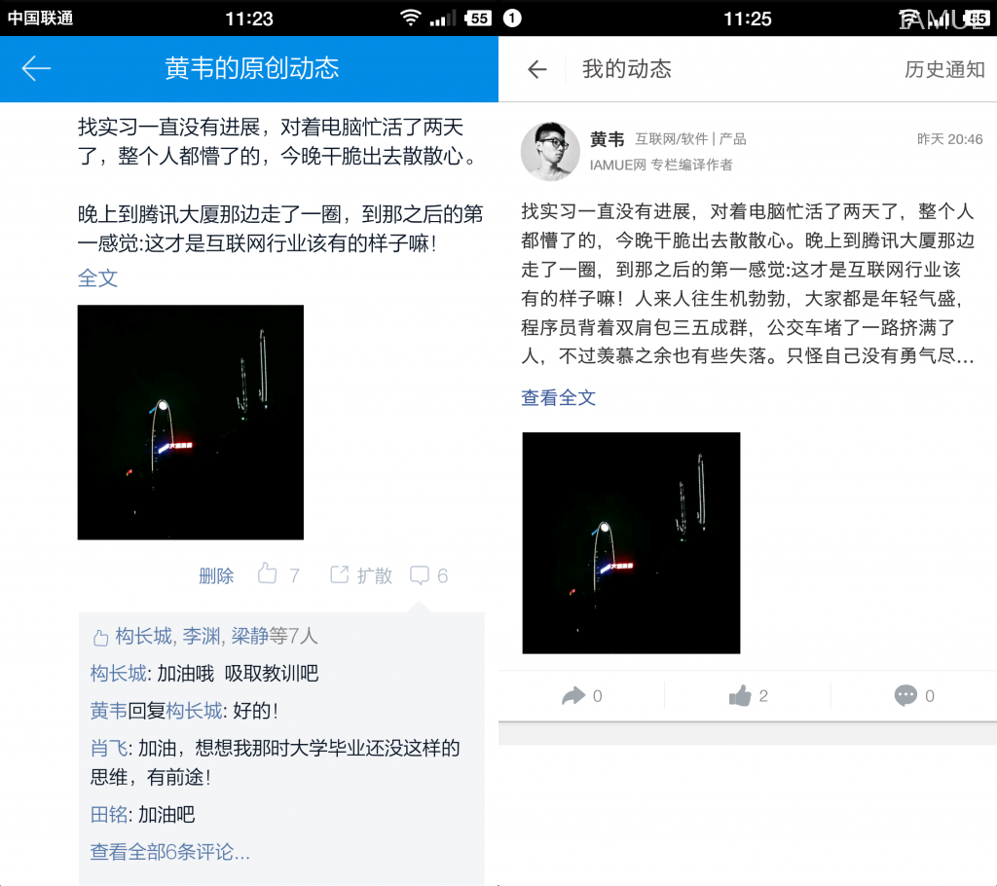Viewport: 997px width, 886px height.
Task: Open night building photo in left post
Action: coord(191,423)
